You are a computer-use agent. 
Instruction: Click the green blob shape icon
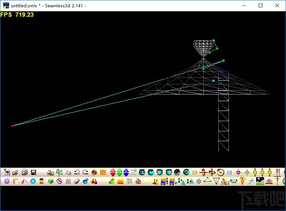112,182
